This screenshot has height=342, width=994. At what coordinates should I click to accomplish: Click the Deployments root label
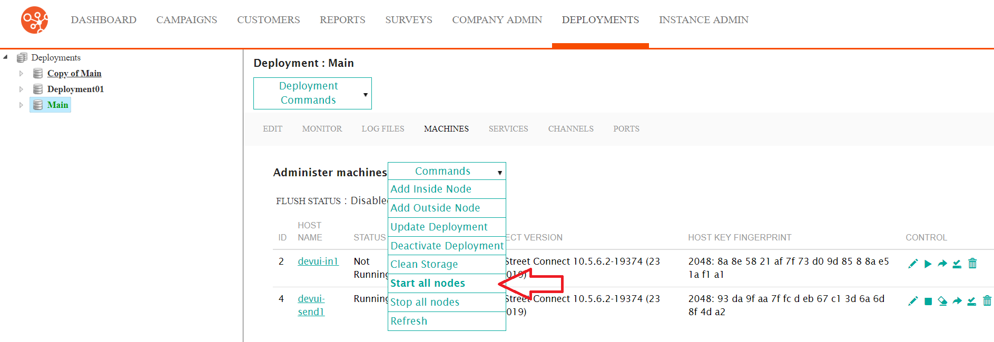click(56, 57)
